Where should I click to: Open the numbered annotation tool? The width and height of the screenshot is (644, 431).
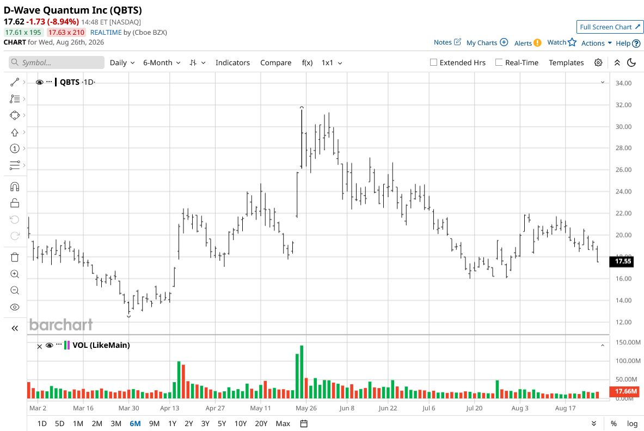(15, 148)
